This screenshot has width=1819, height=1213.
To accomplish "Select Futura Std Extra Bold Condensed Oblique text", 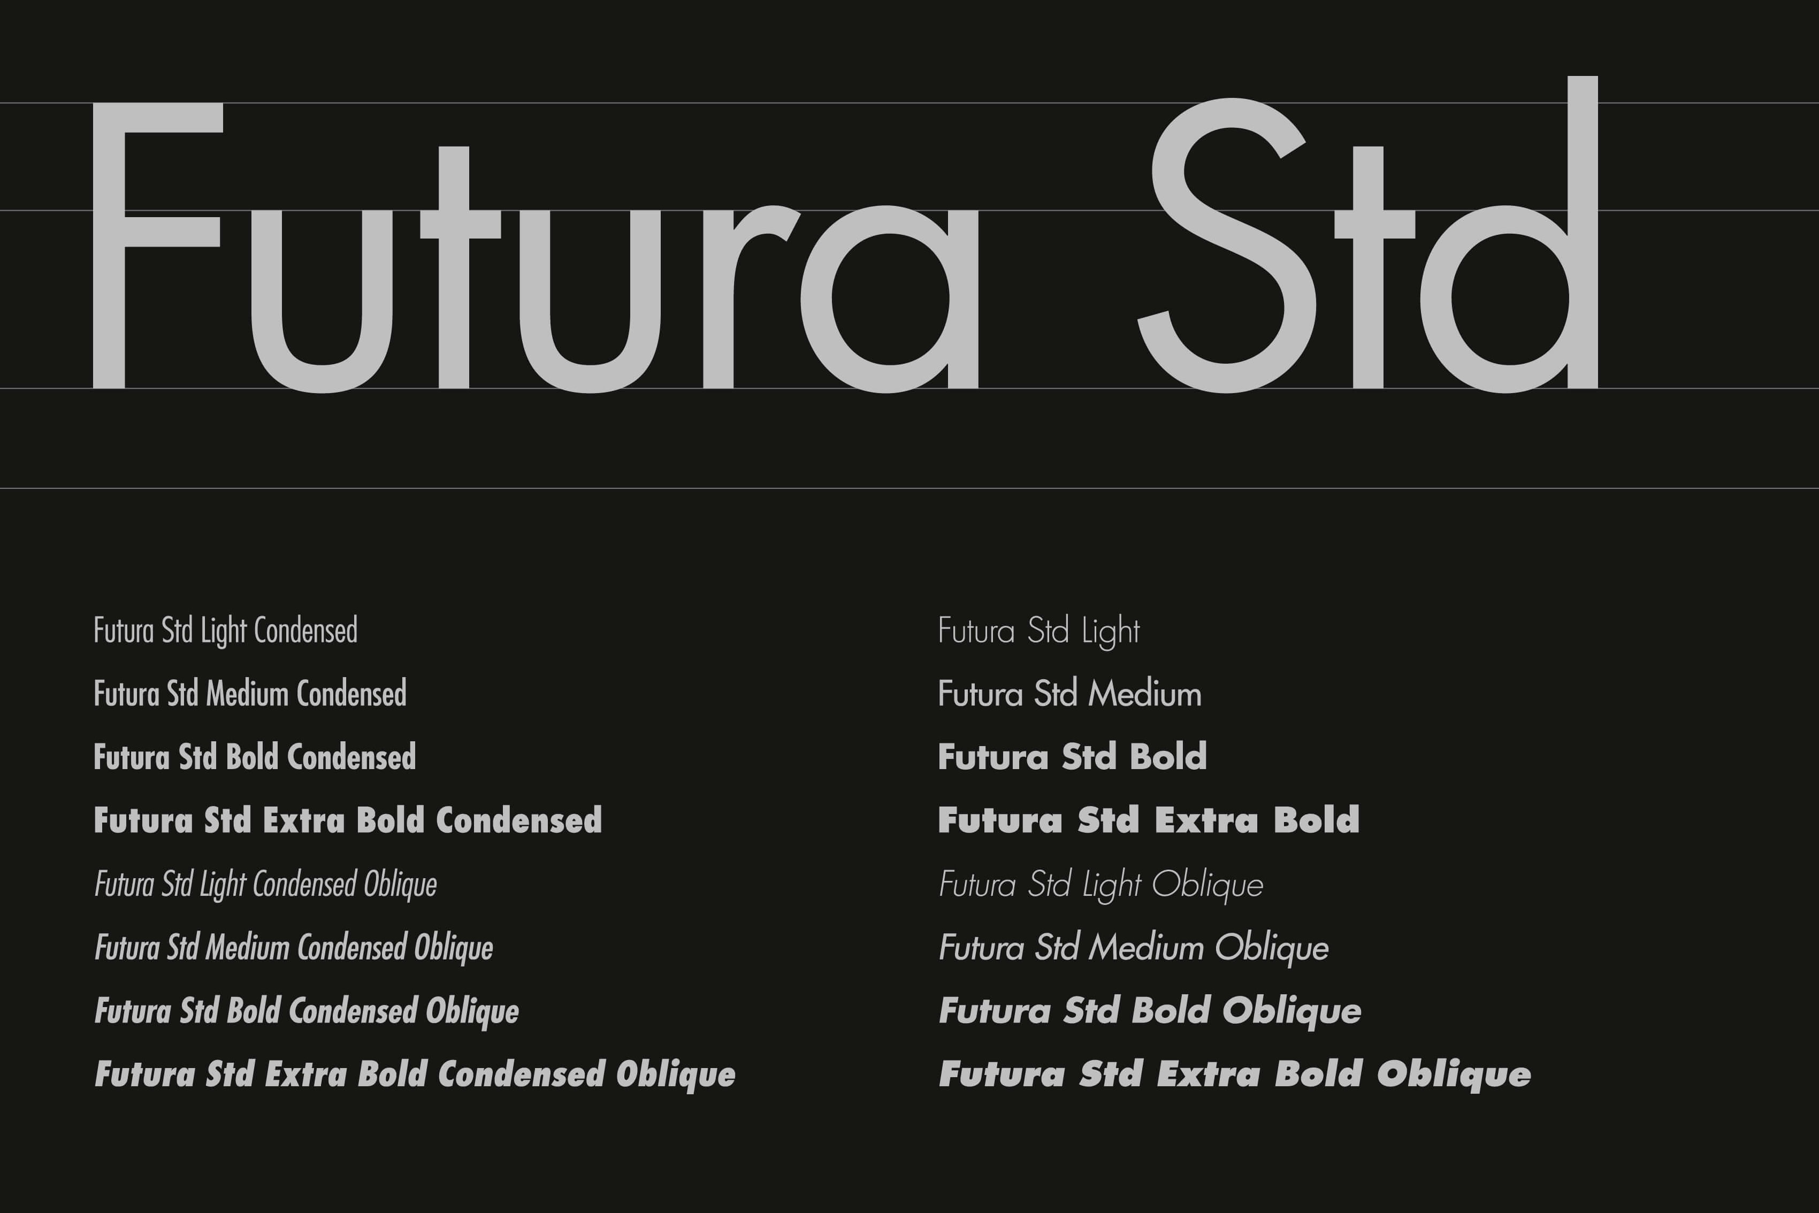I will [415, 1076].
